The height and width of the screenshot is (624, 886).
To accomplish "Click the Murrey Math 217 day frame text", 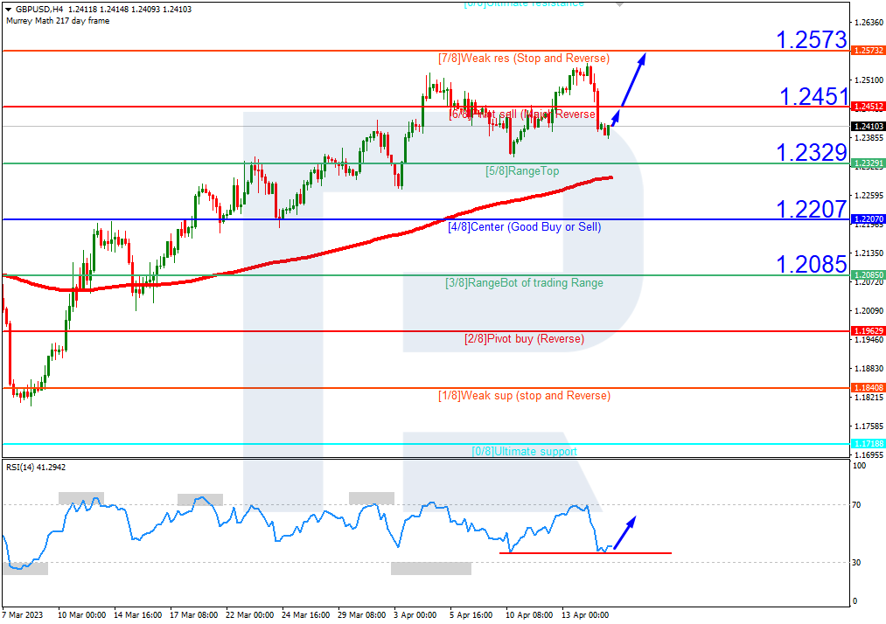I will (x=58, y=21).
